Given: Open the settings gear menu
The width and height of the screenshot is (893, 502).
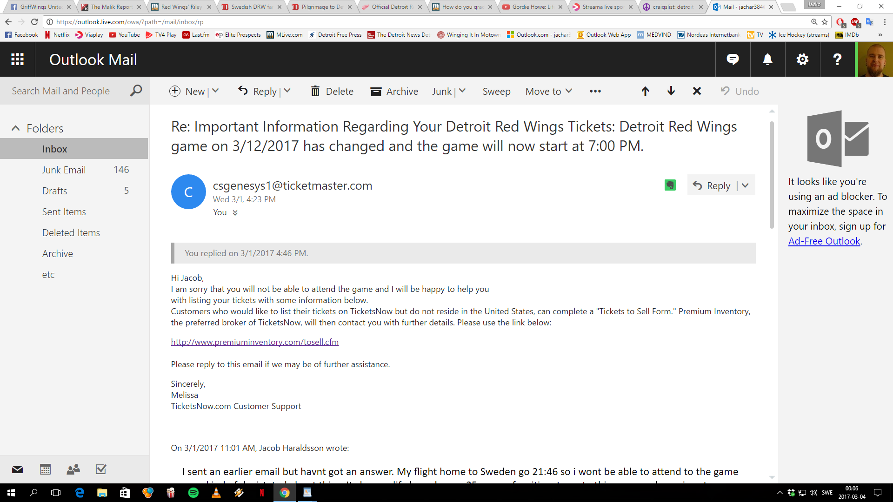Looking at the screenshot, I should click(x=802, y=59).
